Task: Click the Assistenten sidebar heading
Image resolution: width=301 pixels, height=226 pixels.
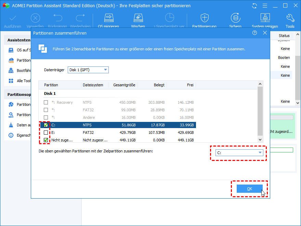Action: pyautogui.click(x=19, y=40)
